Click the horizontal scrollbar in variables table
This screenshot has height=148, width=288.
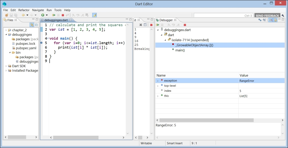(x=206, y=120)
